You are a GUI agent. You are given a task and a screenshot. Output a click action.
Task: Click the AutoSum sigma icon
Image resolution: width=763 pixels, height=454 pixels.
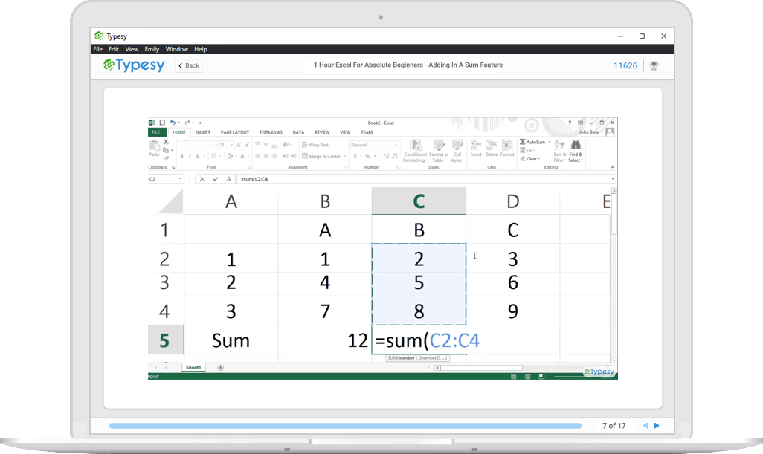pos(522,142)
